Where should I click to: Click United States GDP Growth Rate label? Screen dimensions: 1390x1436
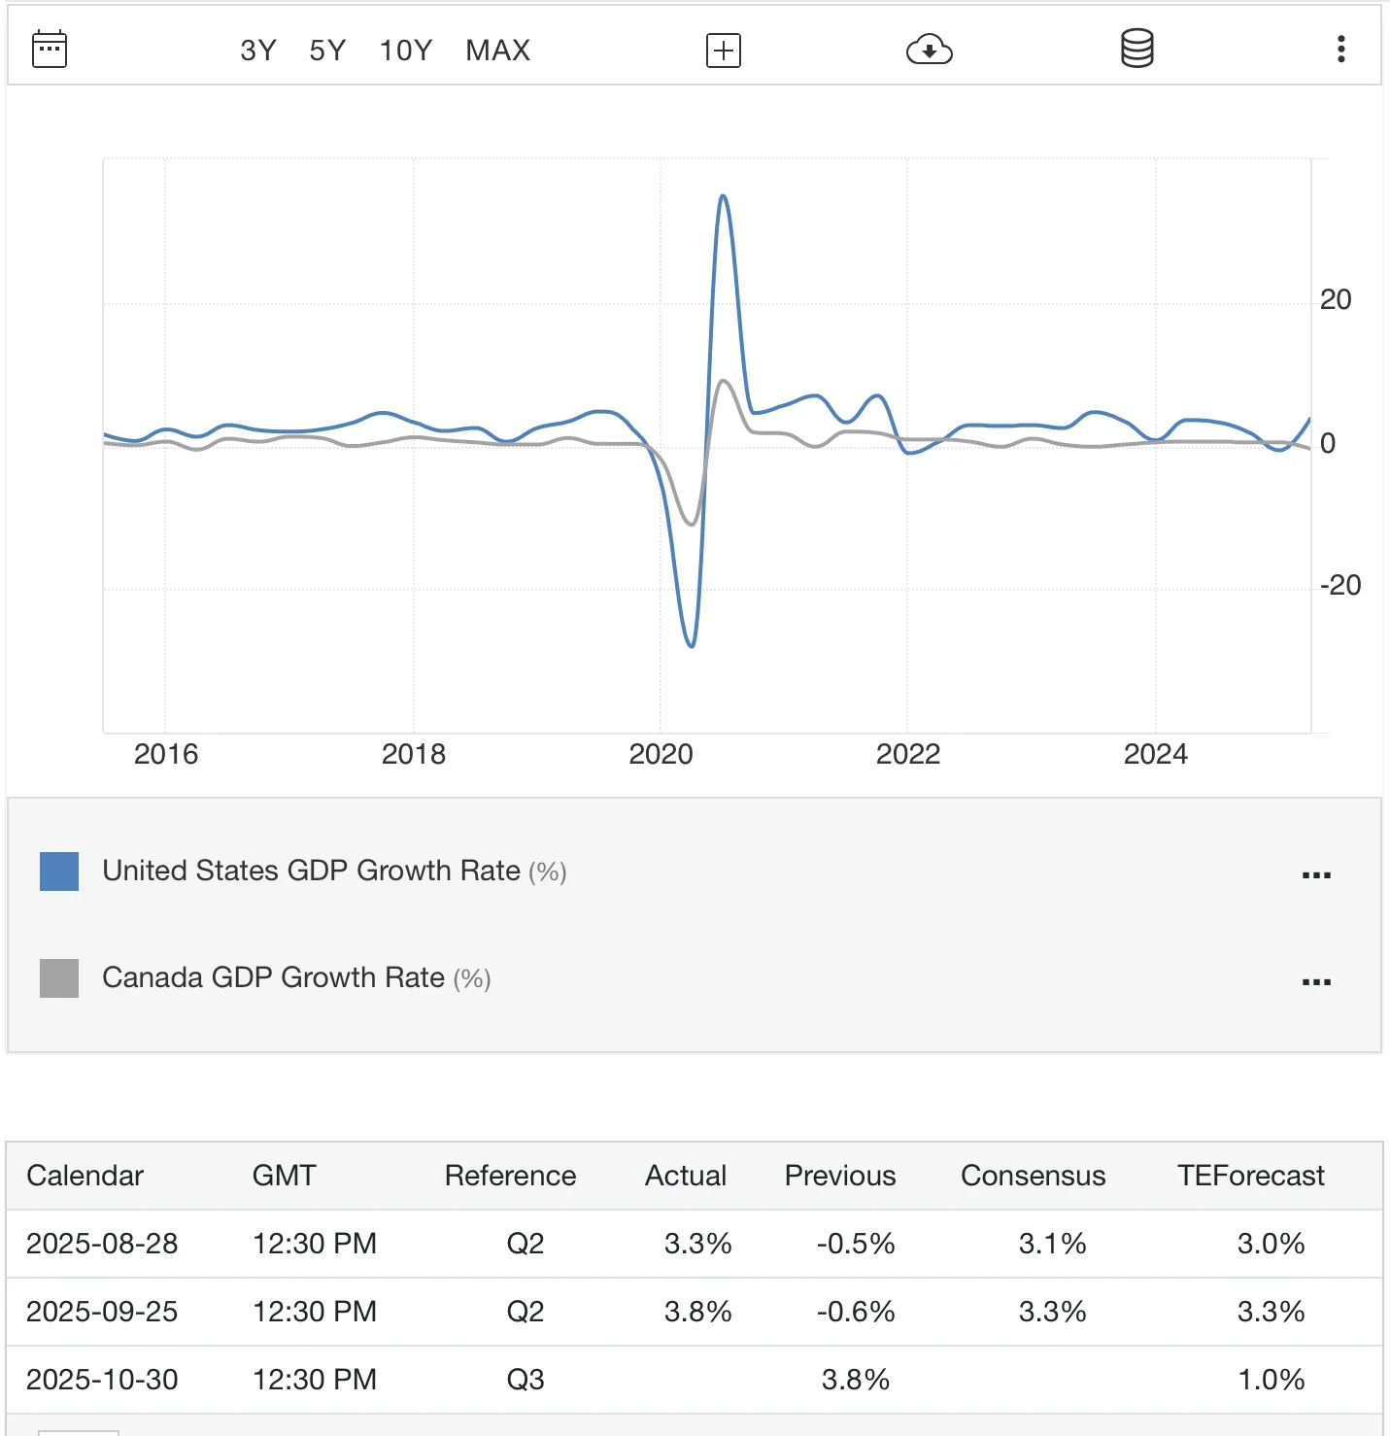coord(311,871)
